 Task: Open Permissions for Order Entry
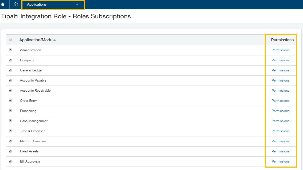pos(280,101)
